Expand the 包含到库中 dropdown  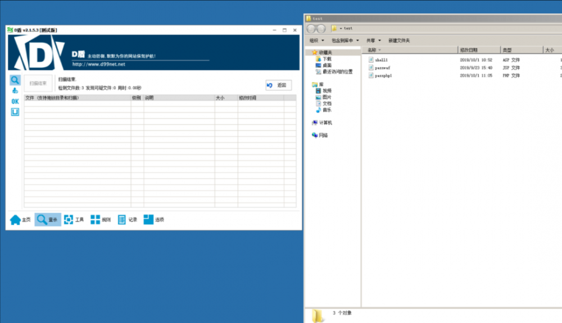[x=345, y=40]
